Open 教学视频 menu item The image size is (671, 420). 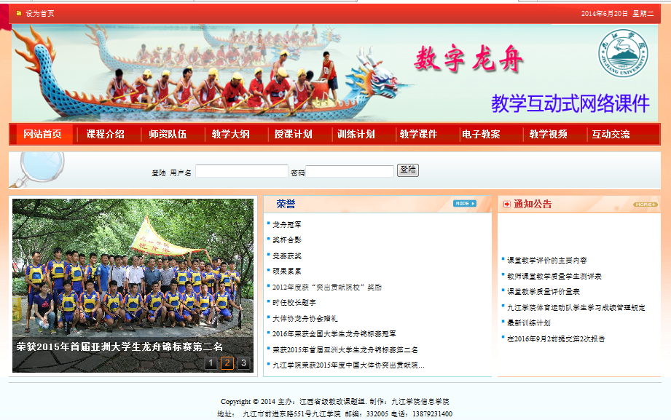[548, 134]
